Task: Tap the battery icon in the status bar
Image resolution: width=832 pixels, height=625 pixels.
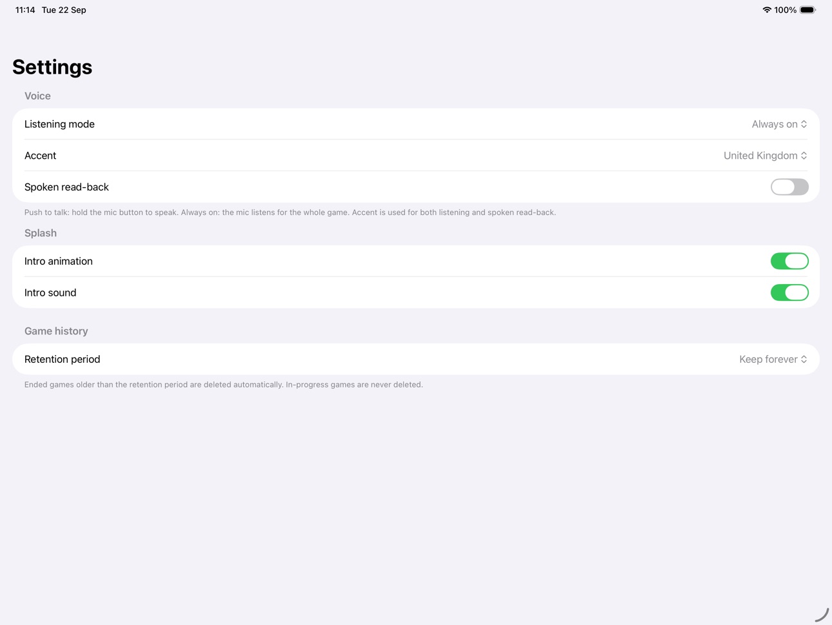Action: pos(808,10)
